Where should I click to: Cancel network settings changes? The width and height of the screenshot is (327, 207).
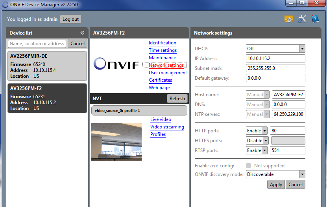coord(295,185)
